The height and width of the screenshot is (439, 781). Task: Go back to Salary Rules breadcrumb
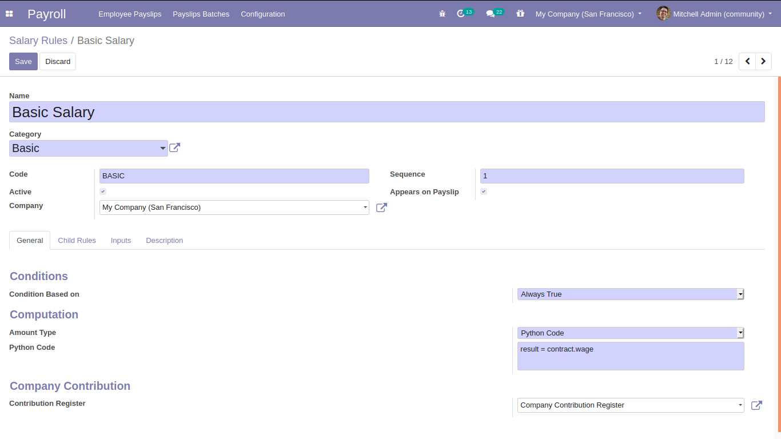pyautogui.click(x=38, y=41)
